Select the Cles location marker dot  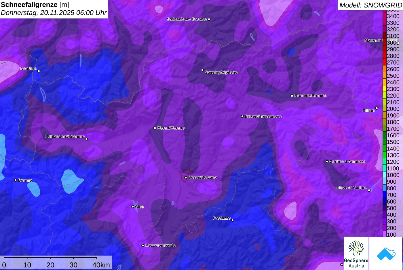point(133,206)
